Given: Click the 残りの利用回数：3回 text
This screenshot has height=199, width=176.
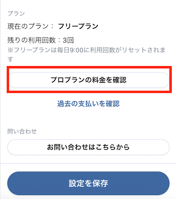Looking at the screenshot, I should coord(40,40).
